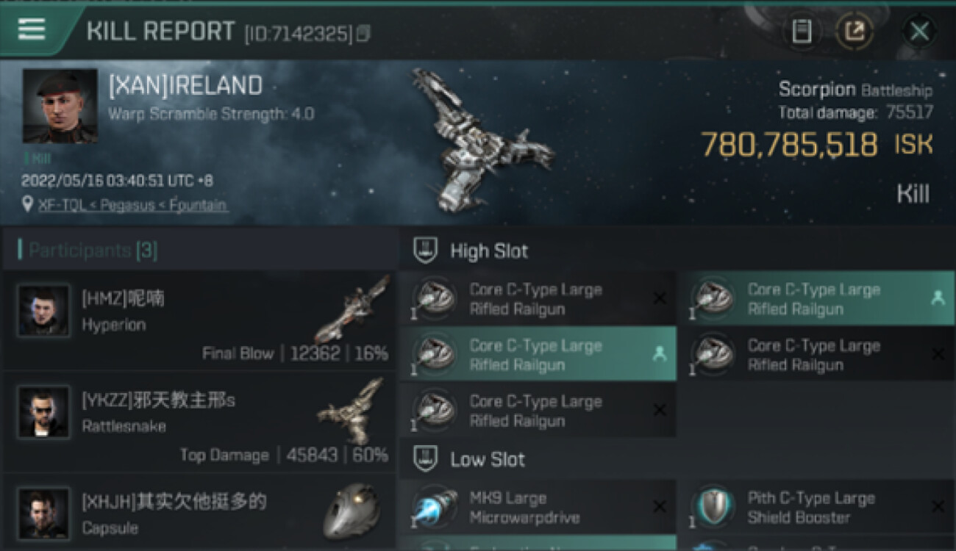
Task: Select the Hyperion participant portrait
Action: point(43,311)
